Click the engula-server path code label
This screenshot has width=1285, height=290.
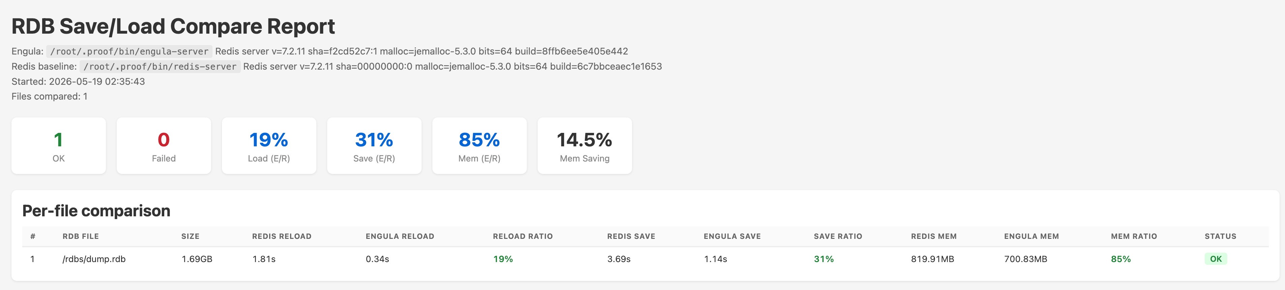click(129, 51)
